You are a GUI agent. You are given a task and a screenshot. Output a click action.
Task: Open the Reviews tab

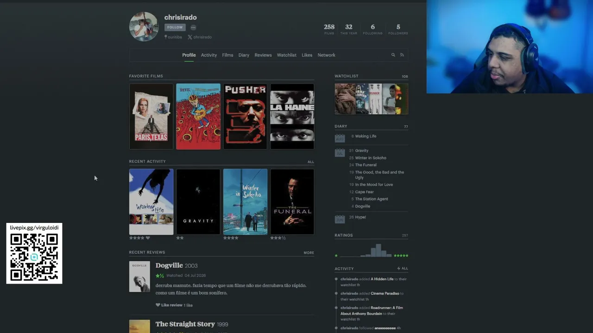coord(263,55)
